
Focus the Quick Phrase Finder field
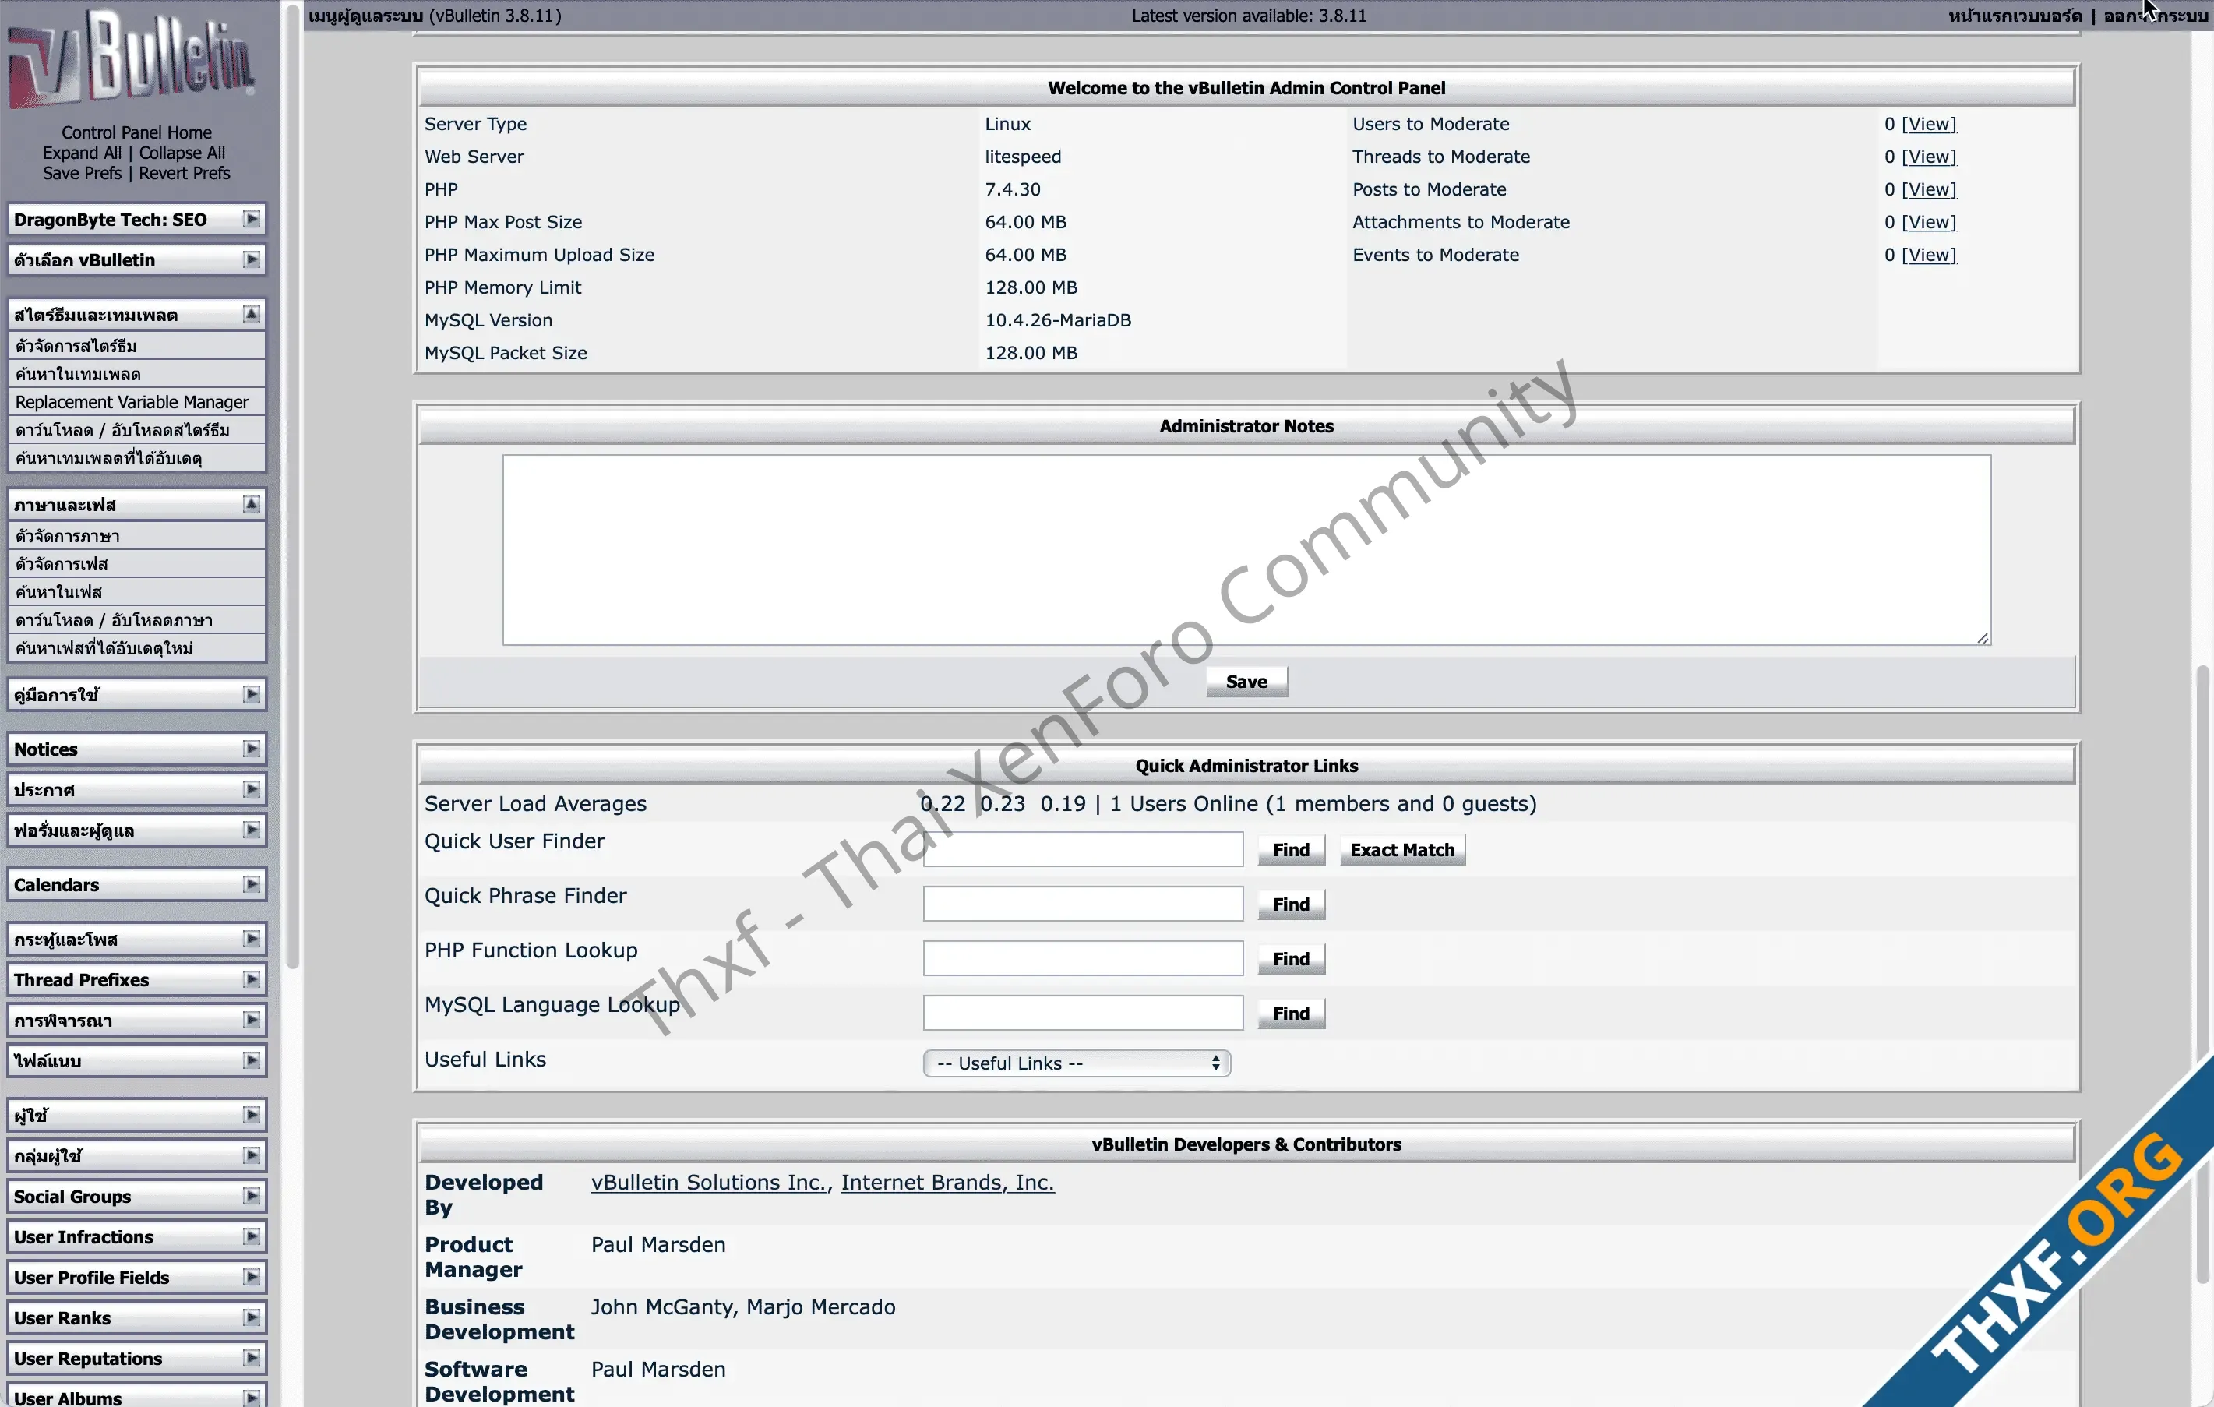1083,904
